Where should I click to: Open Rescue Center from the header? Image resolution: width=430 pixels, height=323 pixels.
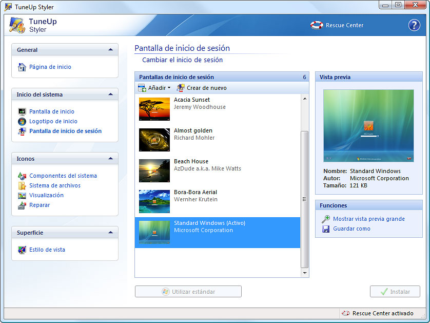point(338,25)
